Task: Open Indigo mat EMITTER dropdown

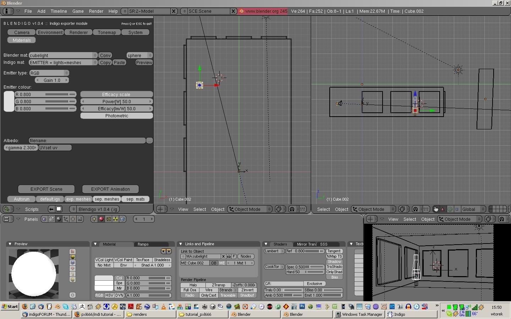Action: click(x=63, y=62)
